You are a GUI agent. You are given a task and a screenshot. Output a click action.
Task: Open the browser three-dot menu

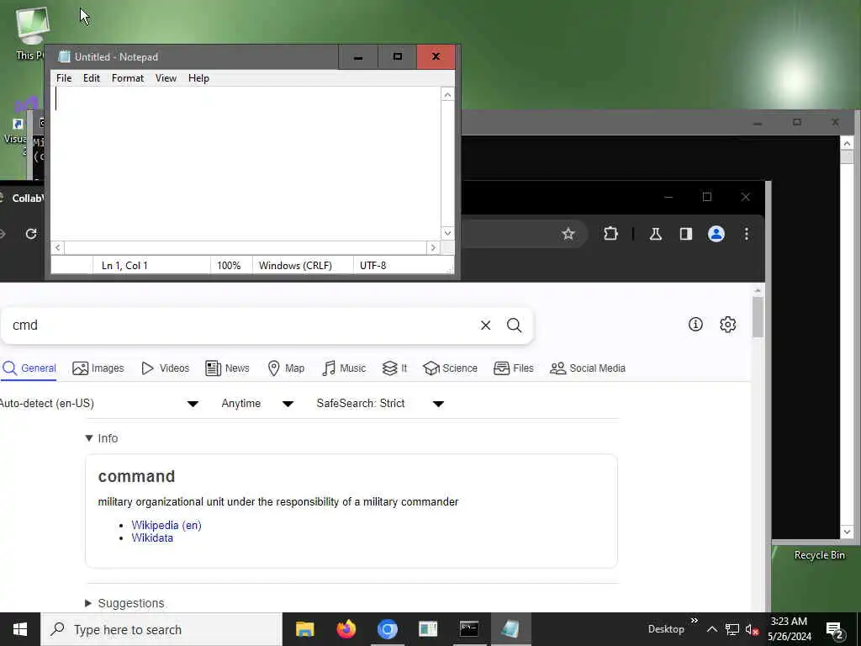click(x=747, y=234)
